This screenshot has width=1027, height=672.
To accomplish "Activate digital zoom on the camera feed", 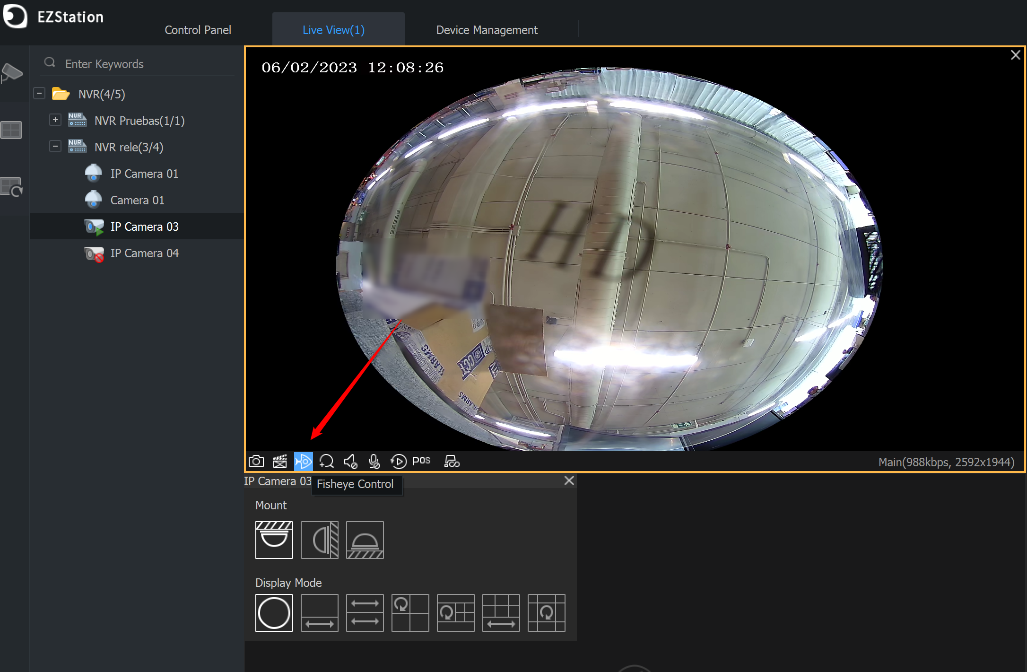I will 326,461.
